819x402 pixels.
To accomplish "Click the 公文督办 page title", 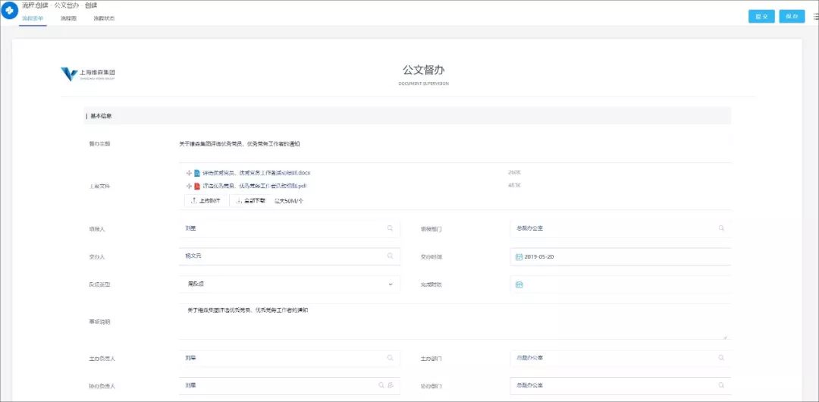I will coord(423,70).
